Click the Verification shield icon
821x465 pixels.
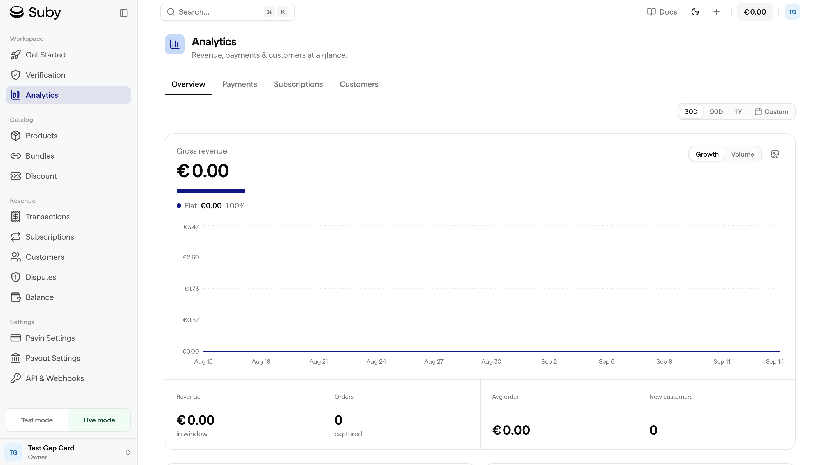coord(16,75)
